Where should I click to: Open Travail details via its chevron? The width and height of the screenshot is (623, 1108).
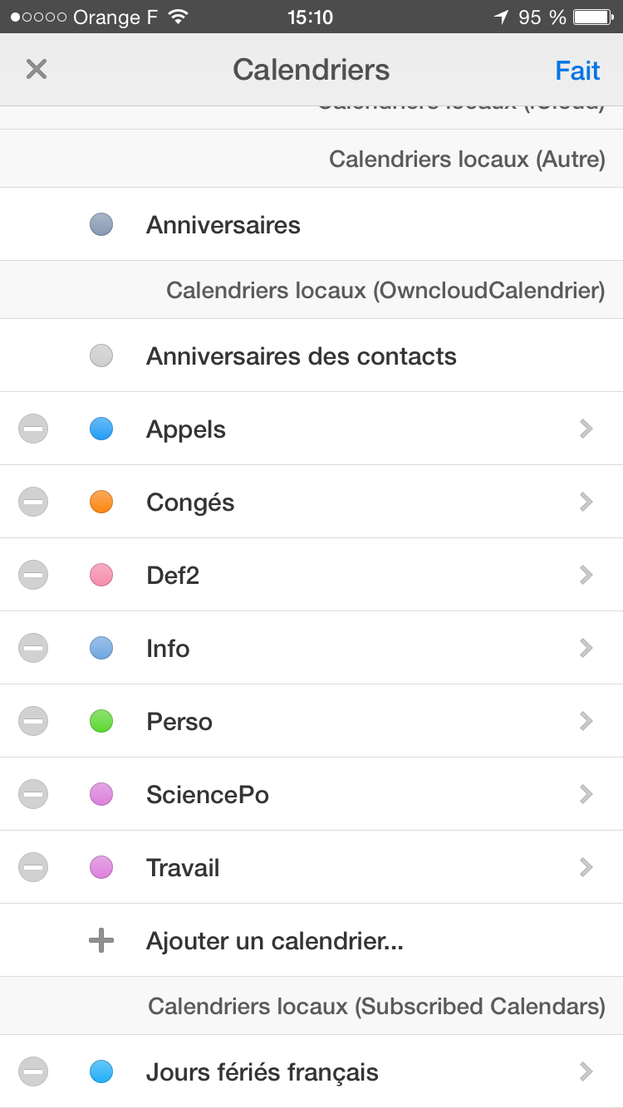(x=586, y=868)
